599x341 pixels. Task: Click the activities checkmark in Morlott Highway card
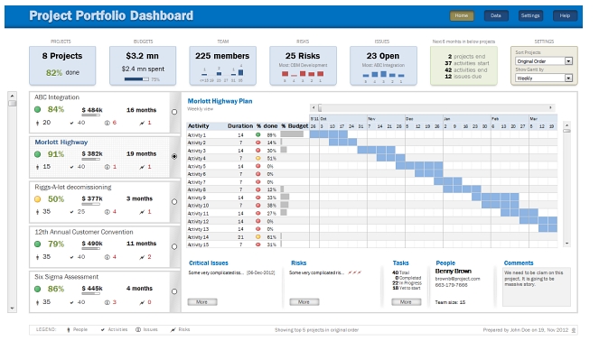pos(71,167)
